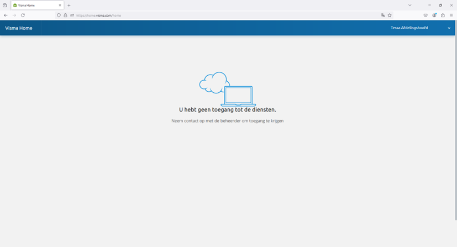Image resolution: width=457 pixels, height=247 pixels.
Task: Reload the Visma Home page
Action: click(23, 15)
